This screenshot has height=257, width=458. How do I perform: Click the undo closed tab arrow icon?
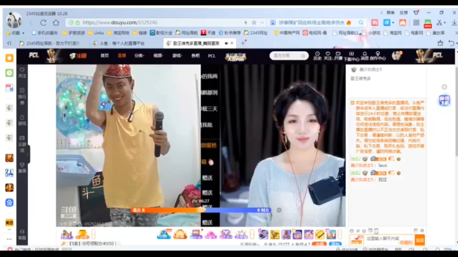pyautogui.click(x=451, y=43)
